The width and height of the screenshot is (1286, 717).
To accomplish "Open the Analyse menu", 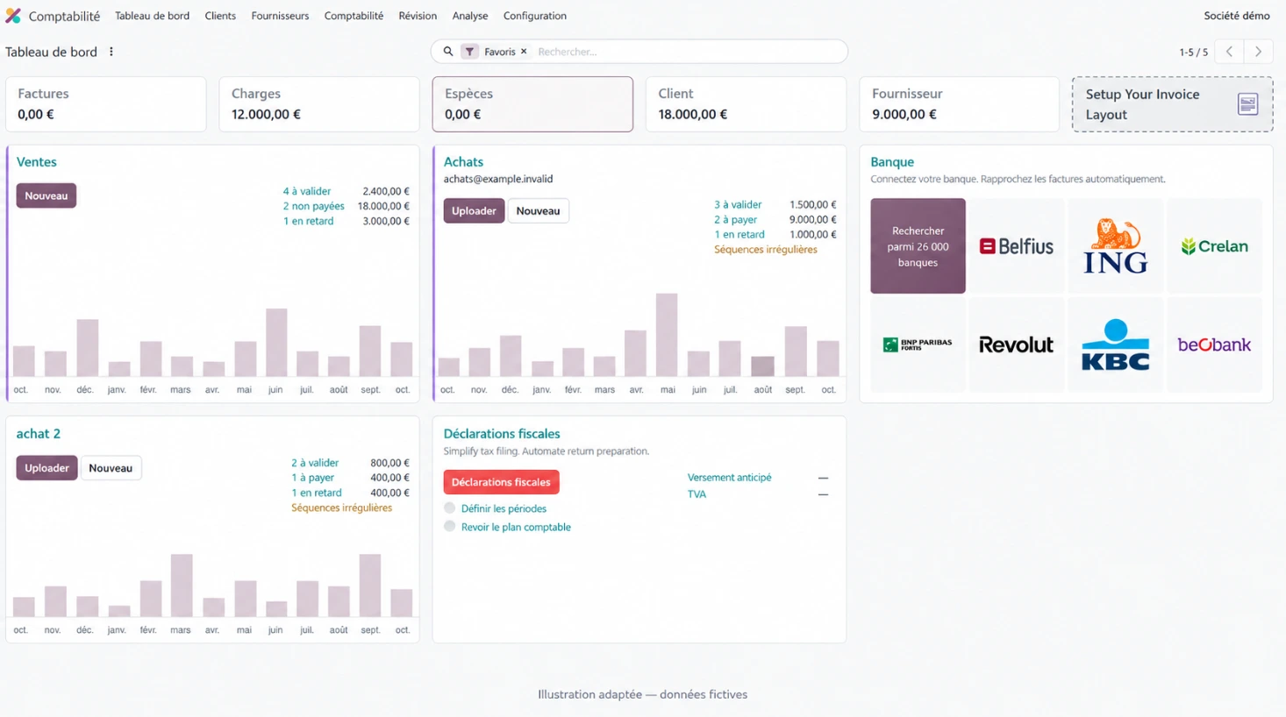I will (x=470, y=16).
